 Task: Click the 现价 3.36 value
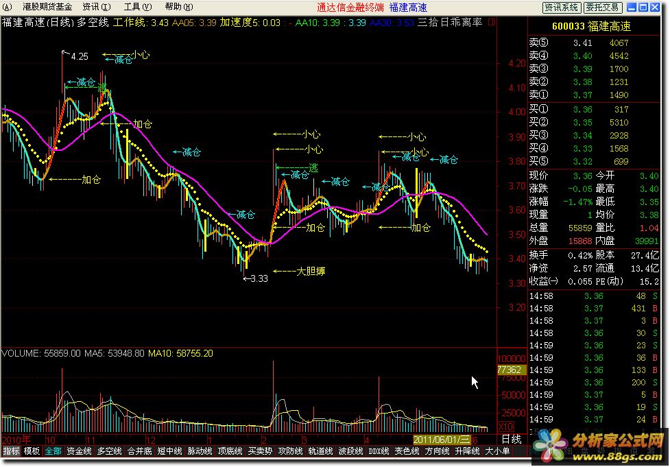click(582, 176)
